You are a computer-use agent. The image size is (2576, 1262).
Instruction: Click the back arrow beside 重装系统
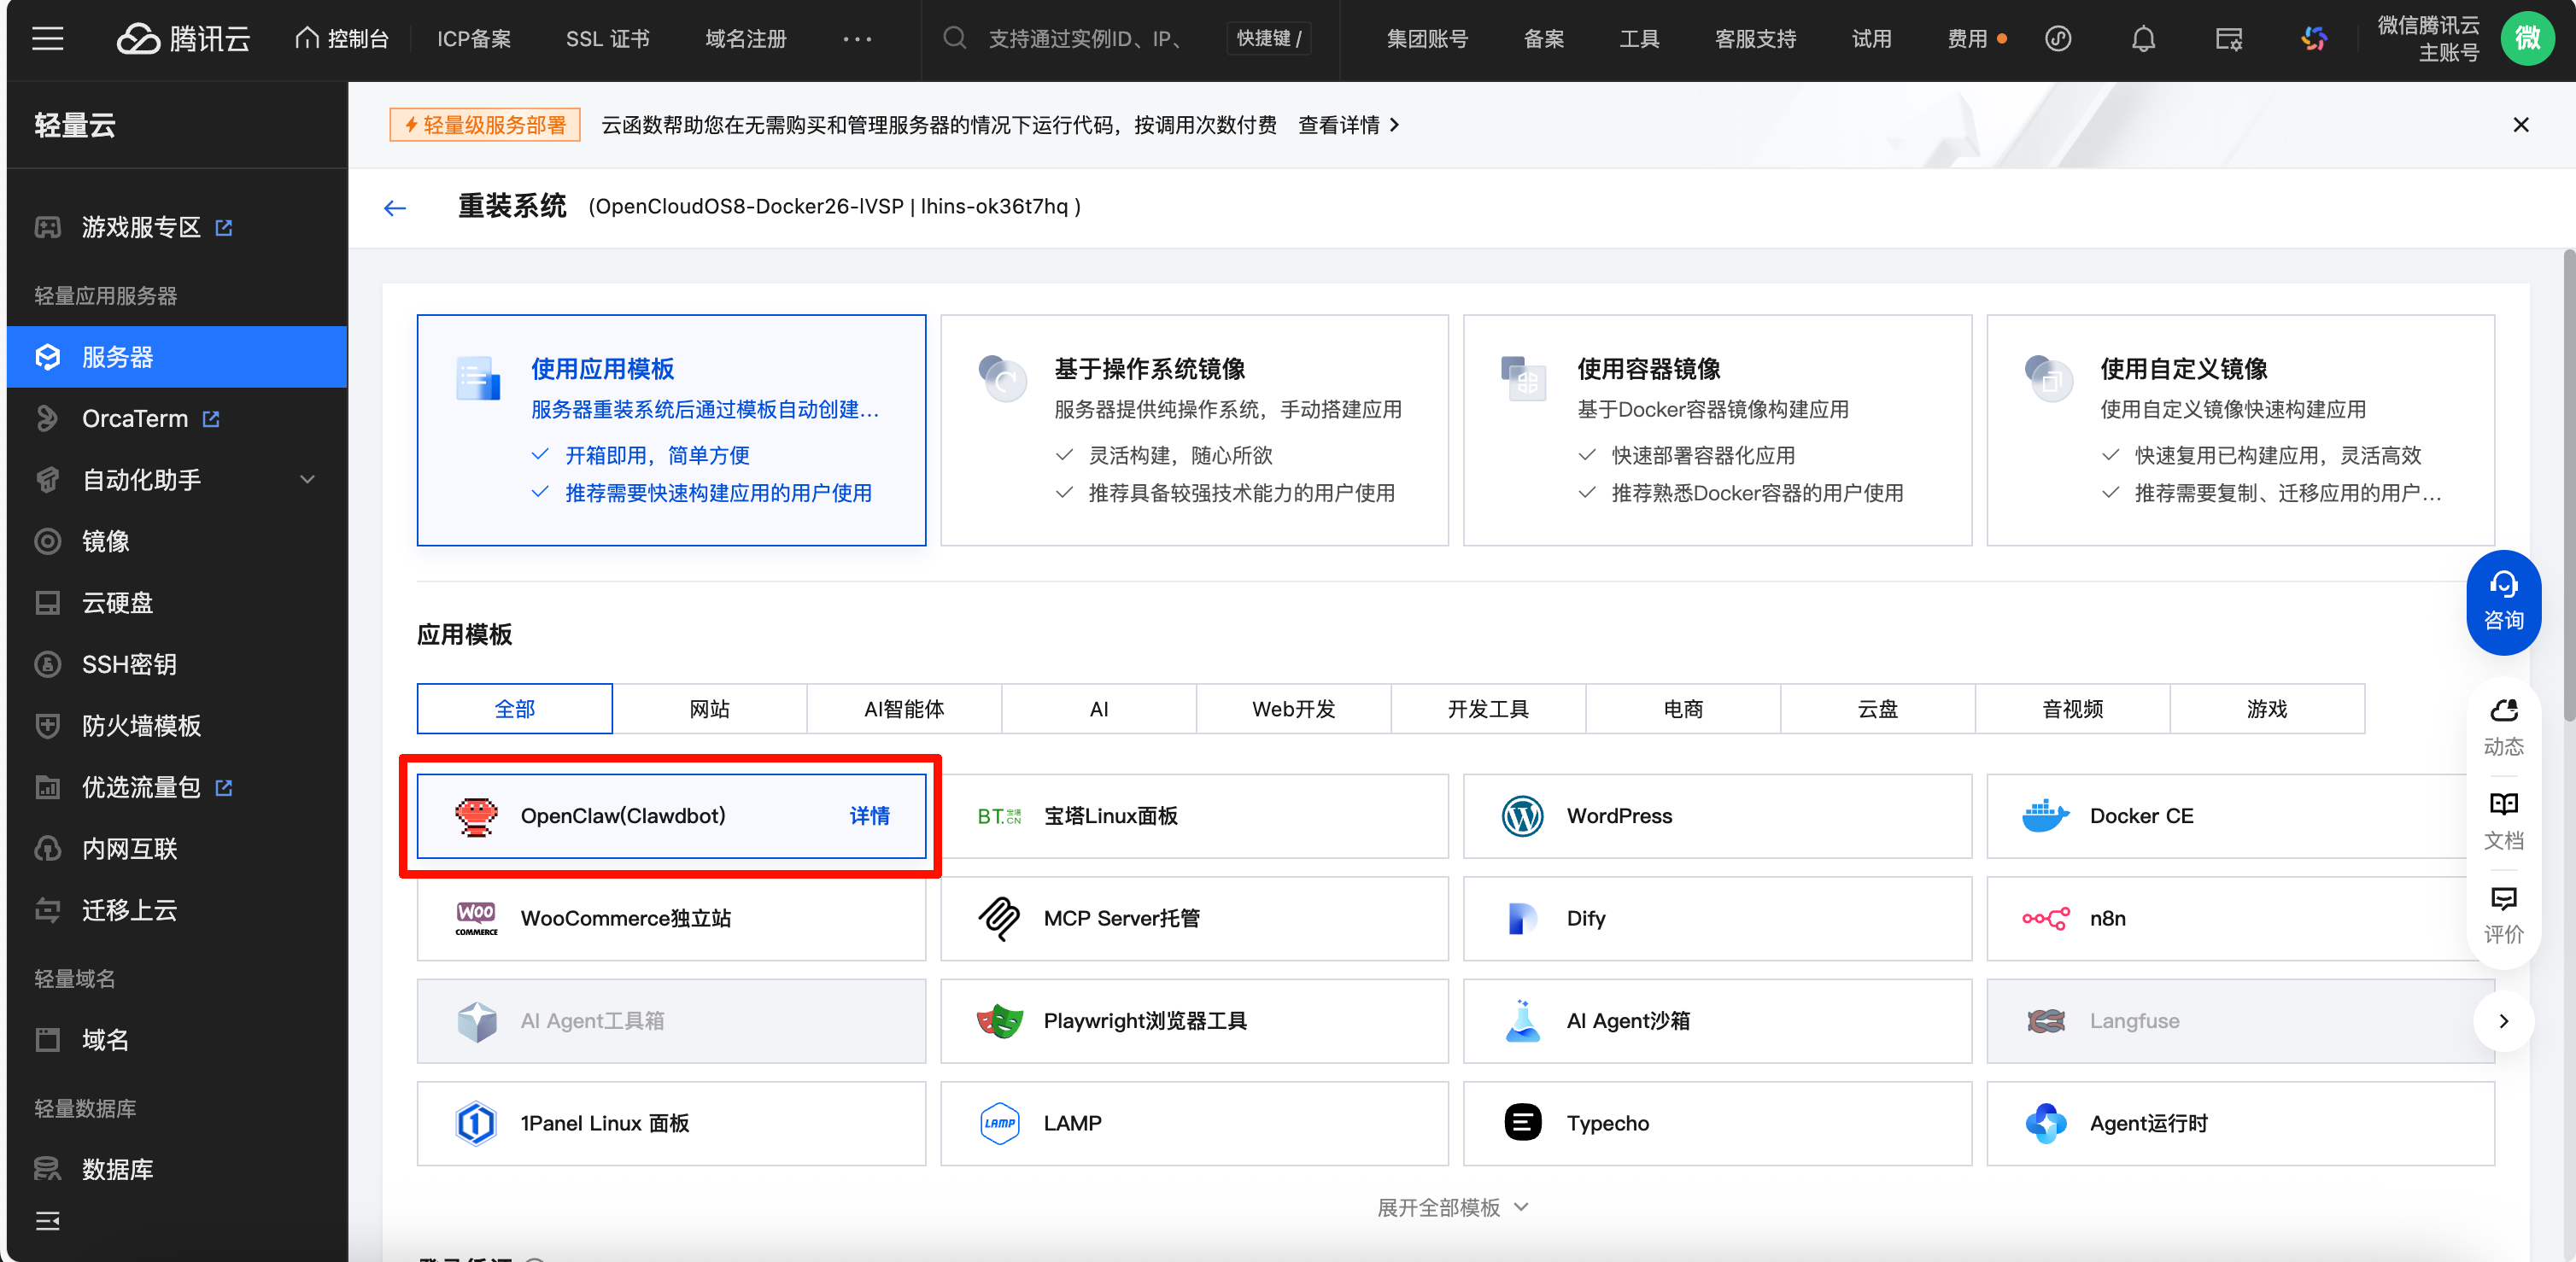(x=395, y=208)
